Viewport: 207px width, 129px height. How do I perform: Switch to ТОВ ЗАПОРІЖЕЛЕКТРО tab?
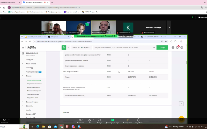[x=152, y=37]
